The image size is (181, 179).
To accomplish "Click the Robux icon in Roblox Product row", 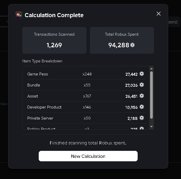I will [142, 128].
